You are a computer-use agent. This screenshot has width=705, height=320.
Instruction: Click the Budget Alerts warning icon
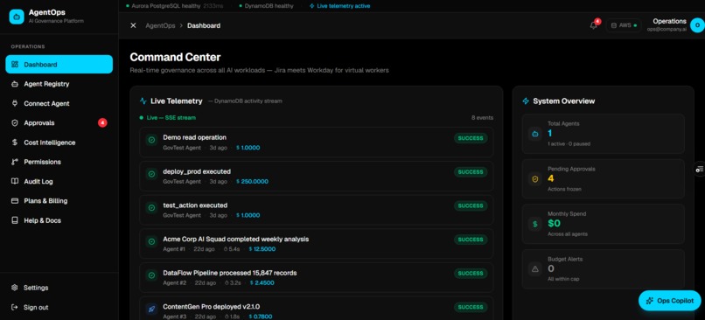click(x=535, y=268)
